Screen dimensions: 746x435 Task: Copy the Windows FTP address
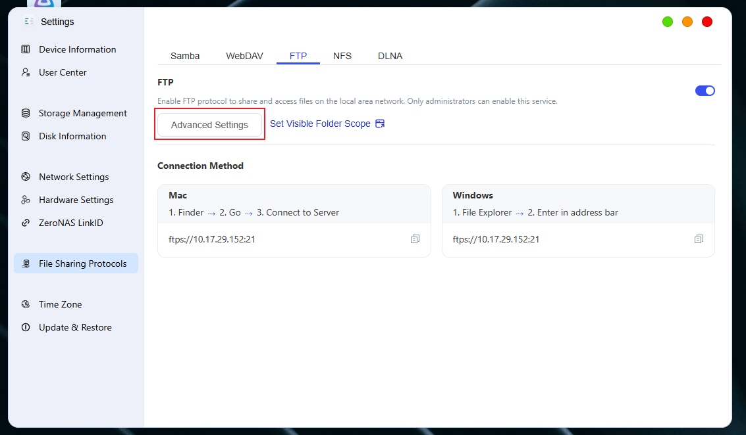pyautogui.click(x=699, y=239)
